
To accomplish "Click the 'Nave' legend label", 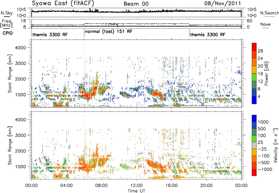I will 265,24.
